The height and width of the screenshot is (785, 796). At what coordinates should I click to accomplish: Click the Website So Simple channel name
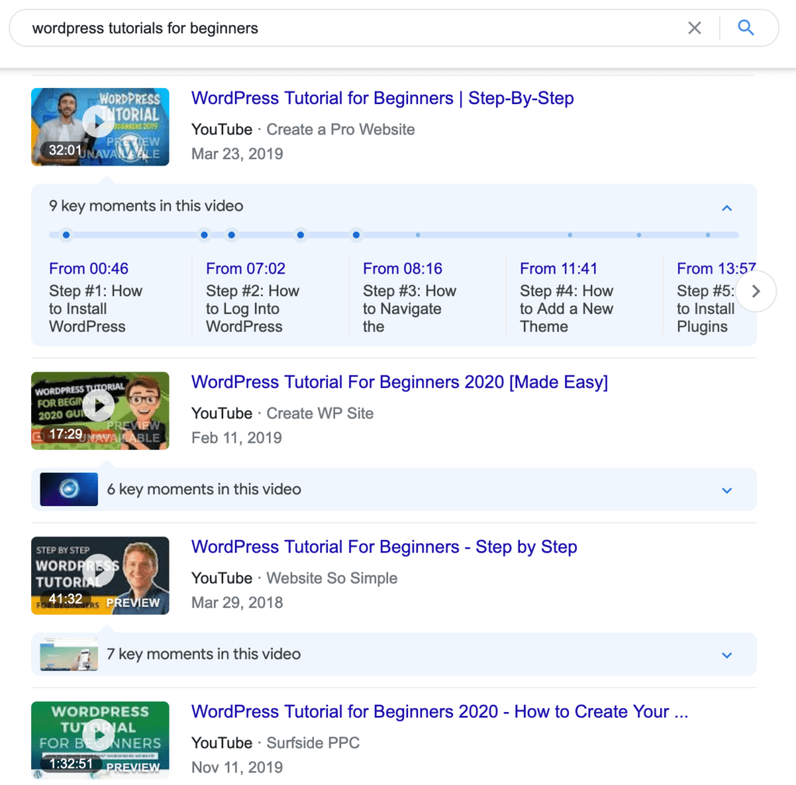[x=332, y=578]
